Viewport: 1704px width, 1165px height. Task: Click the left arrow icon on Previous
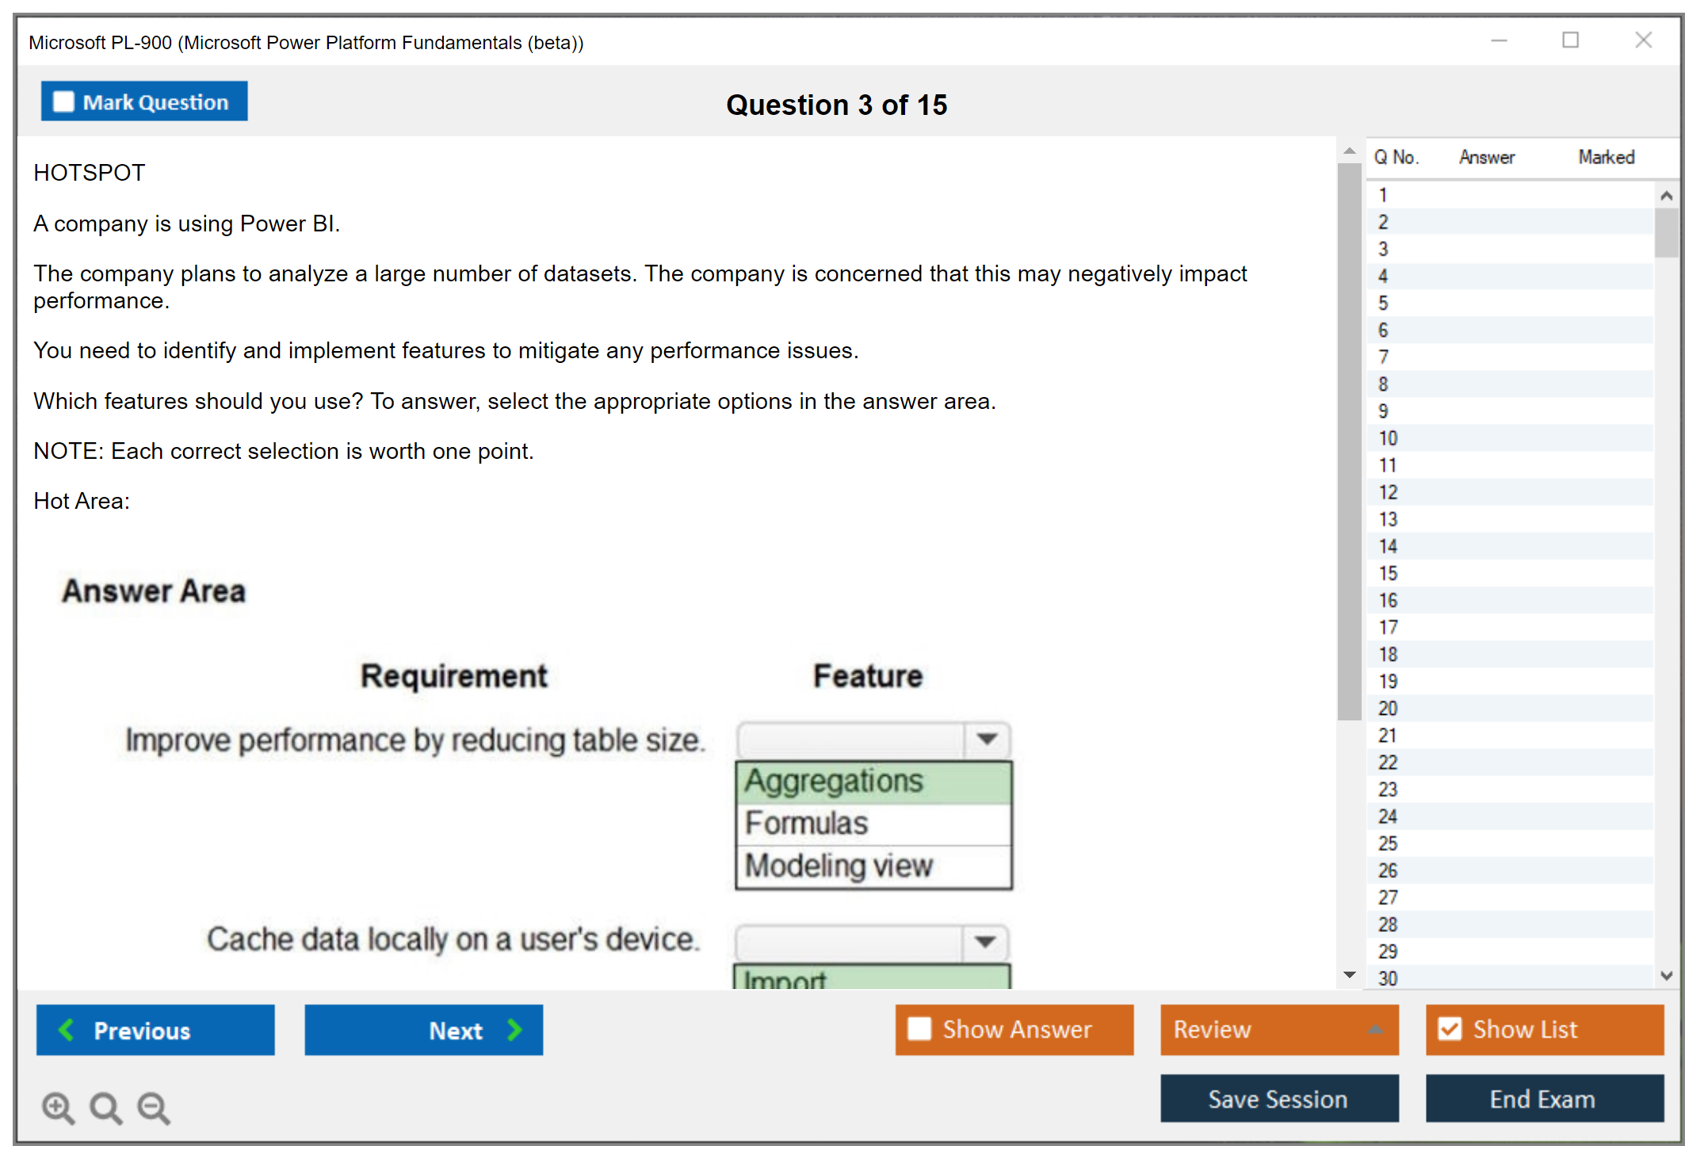pos(67,1029)
